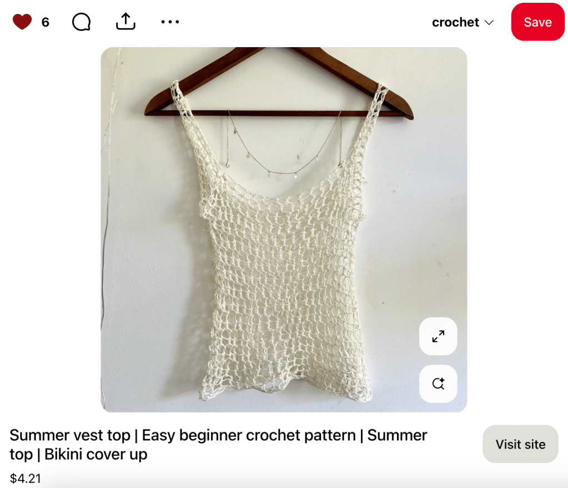The image size is (568, 488).
Task: Click the chevron arrow beside crochet
Action: 489,22
